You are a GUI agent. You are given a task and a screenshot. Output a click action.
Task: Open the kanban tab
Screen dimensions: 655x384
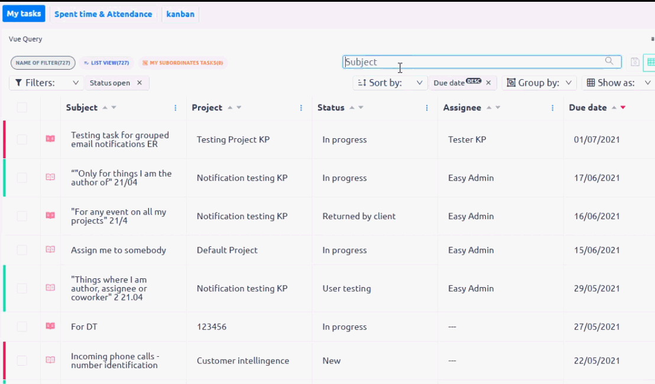[180, 14]
